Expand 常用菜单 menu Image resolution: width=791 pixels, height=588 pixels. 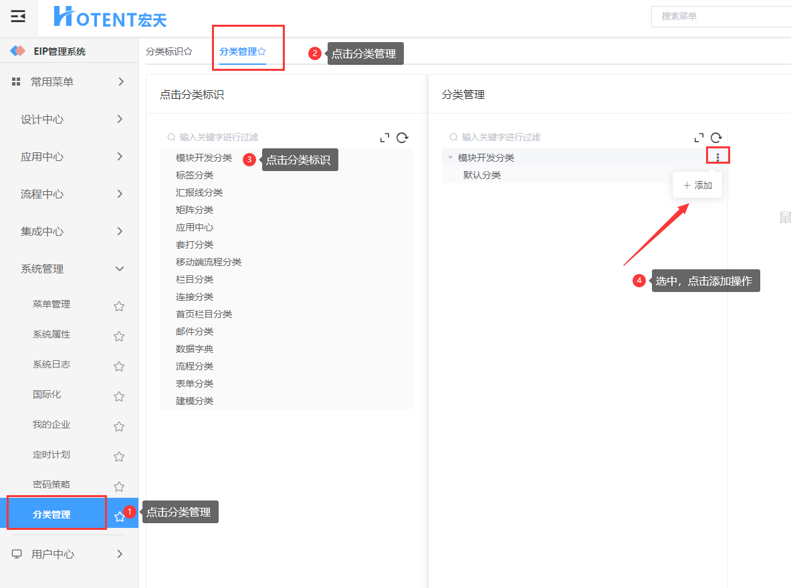pyautogui.click(x=120, y=82)
